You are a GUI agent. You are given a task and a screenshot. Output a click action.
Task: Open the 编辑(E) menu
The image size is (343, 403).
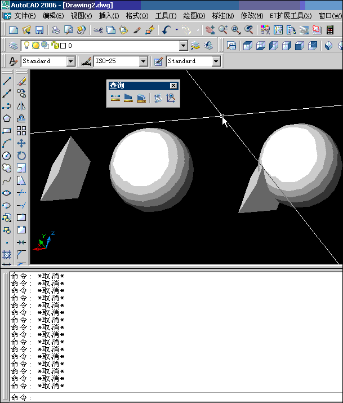53,16
